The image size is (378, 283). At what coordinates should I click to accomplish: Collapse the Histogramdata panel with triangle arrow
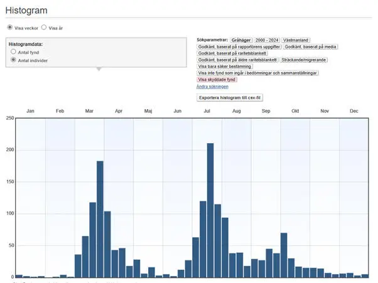(x=98, y=69)
